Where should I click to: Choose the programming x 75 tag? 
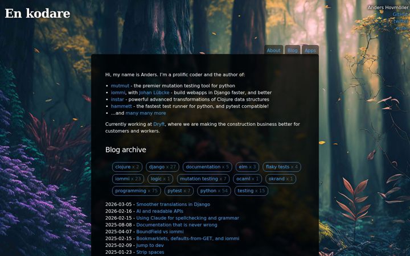click(x=137, y=191)
